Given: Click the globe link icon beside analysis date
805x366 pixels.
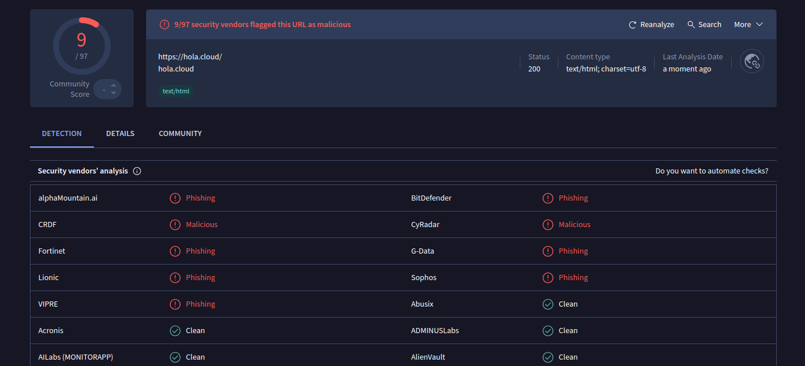Looking at the screenshot, I should [x=752, y=61].
